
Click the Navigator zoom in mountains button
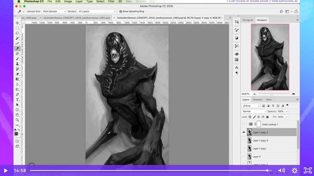tap(293, 94)
